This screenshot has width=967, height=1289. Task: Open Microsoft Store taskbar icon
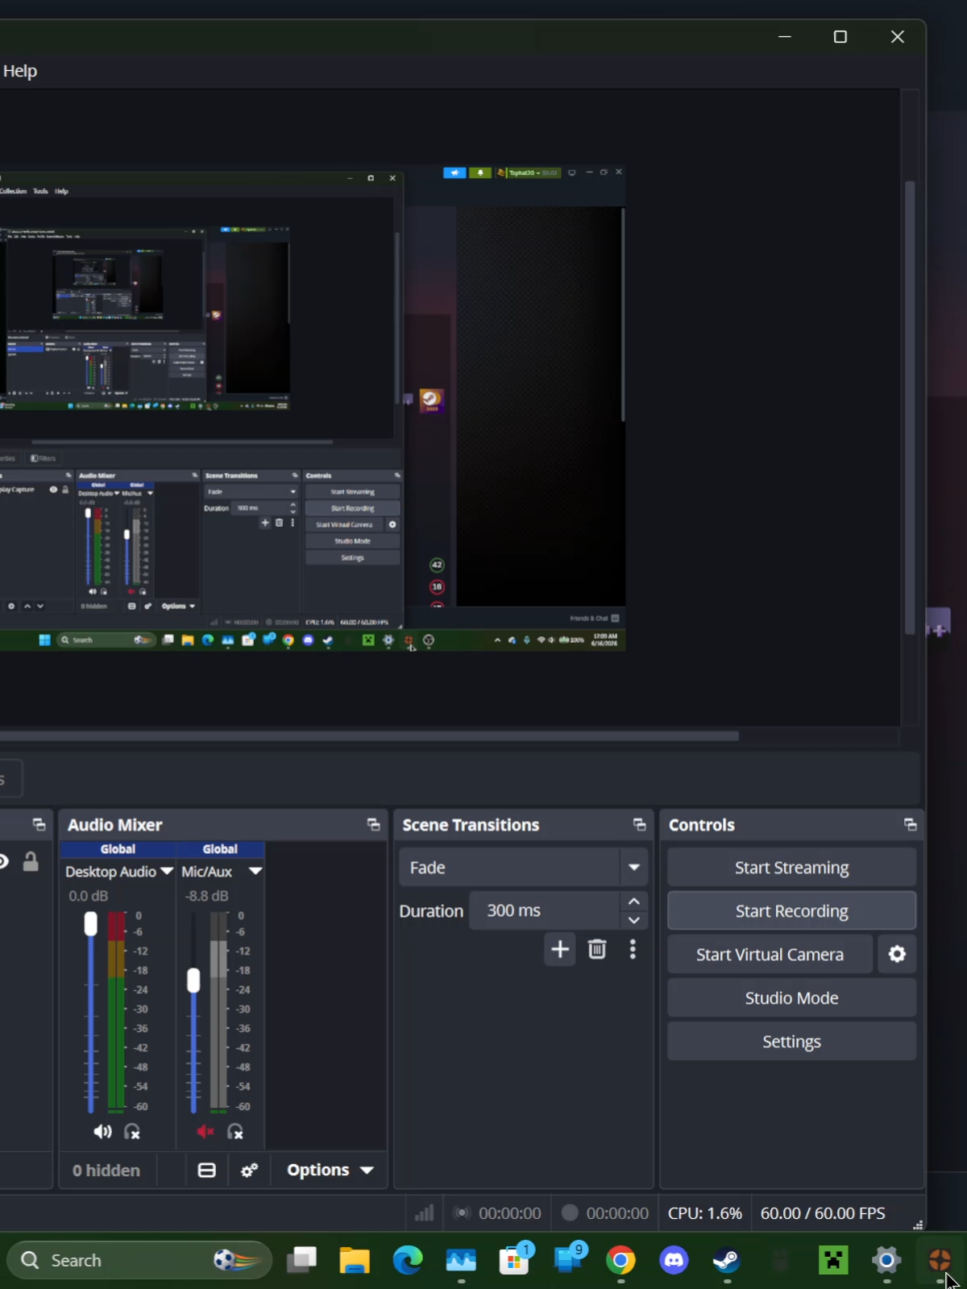tap(516, 1259)
